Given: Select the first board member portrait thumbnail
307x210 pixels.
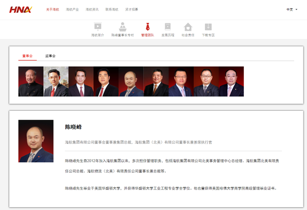Looking at the screenshot, I should 31,81.
